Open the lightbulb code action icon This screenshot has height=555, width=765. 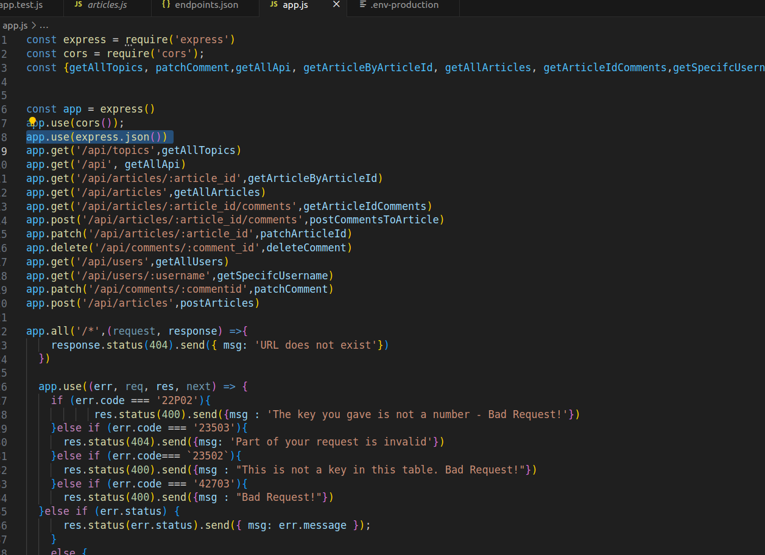point(32,122)
